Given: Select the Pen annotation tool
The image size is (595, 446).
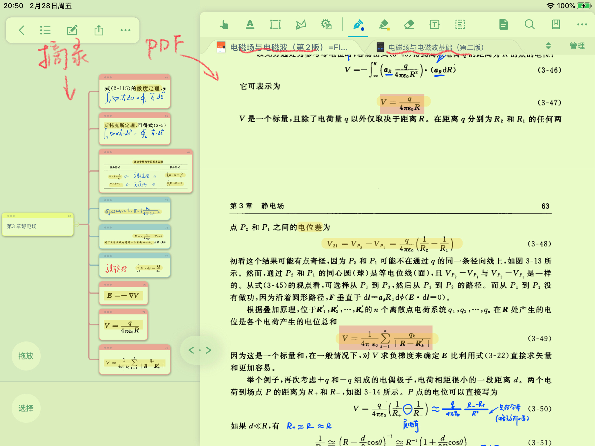Looking at the screenshot, I should [x=358, y=25].
